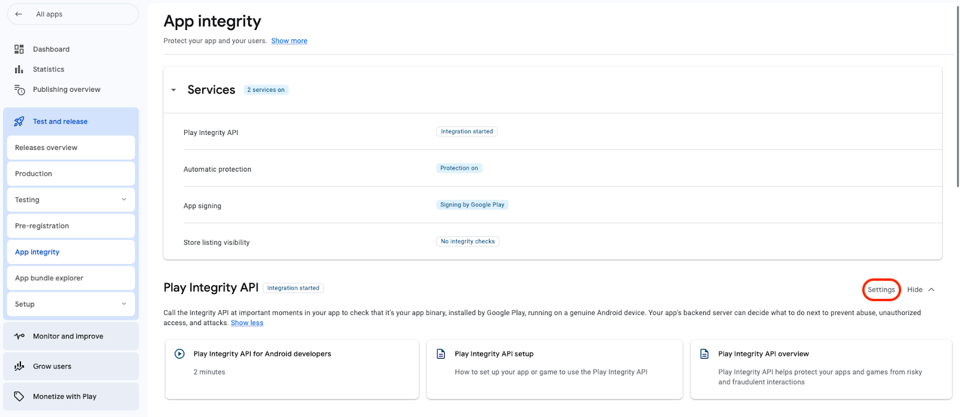Viewport: 960px width, 417px height.
Task: Select App integrity in sidebar
Action: click(x=71, y=252)
